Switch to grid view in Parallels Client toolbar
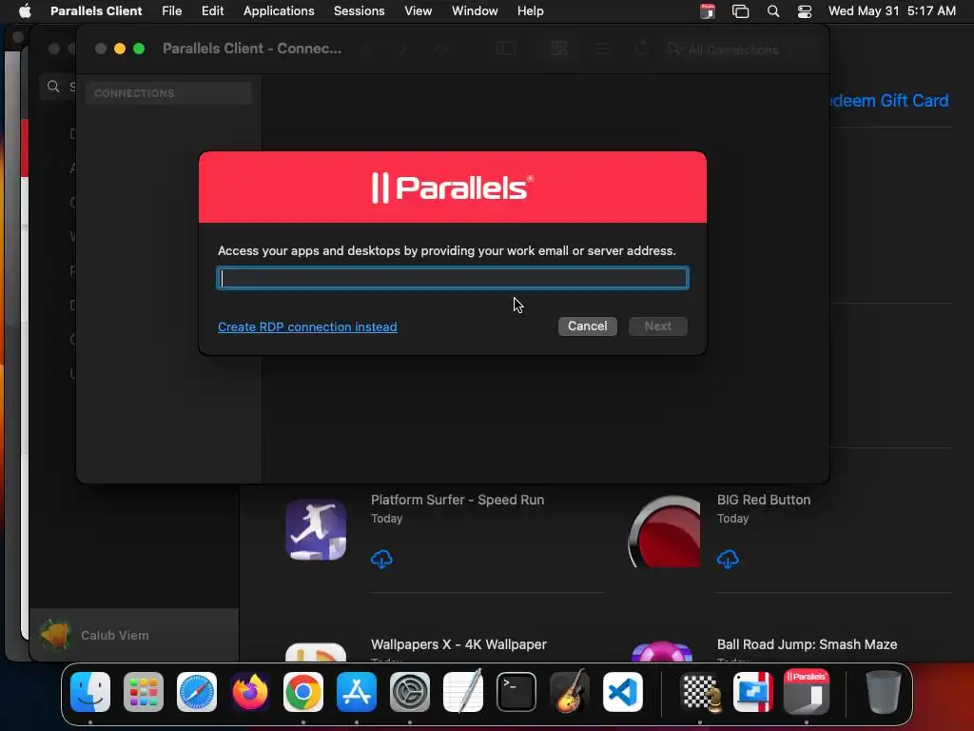This screenshot has height=731, width=974. [x=559, y=49]
